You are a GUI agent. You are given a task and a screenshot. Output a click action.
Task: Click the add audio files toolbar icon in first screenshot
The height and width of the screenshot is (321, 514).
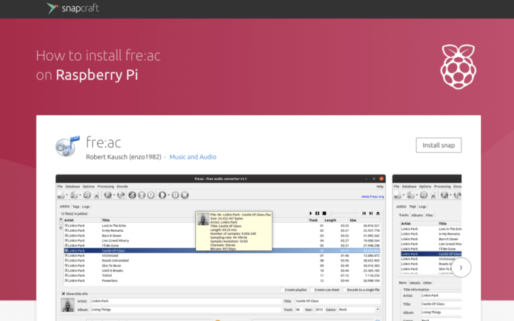pyautogui.click(x=61, y=196)
